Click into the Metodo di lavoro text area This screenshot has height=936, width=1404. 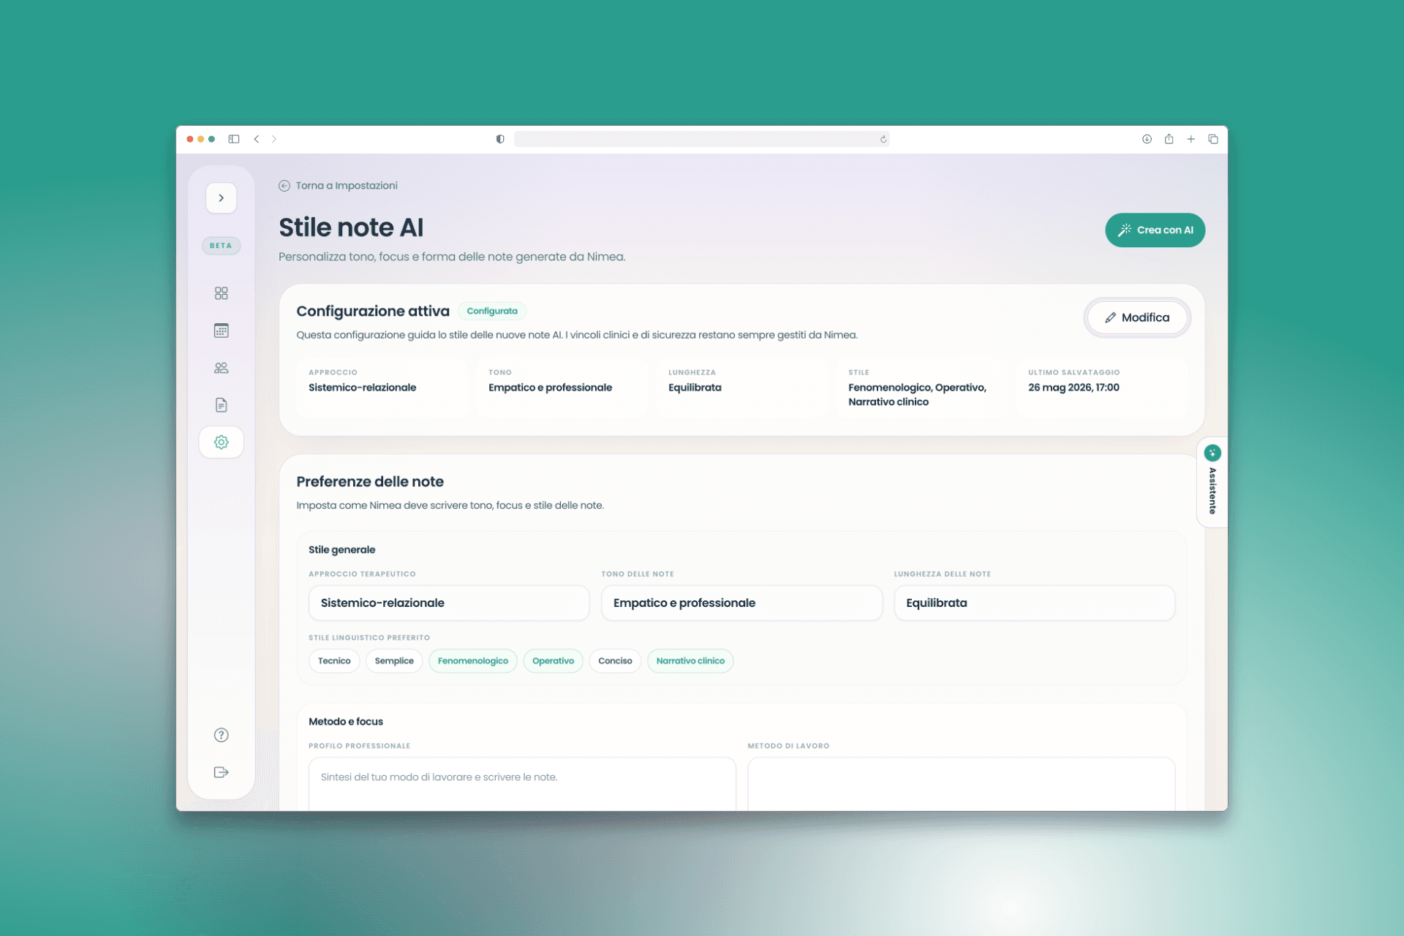coord(961,784)
